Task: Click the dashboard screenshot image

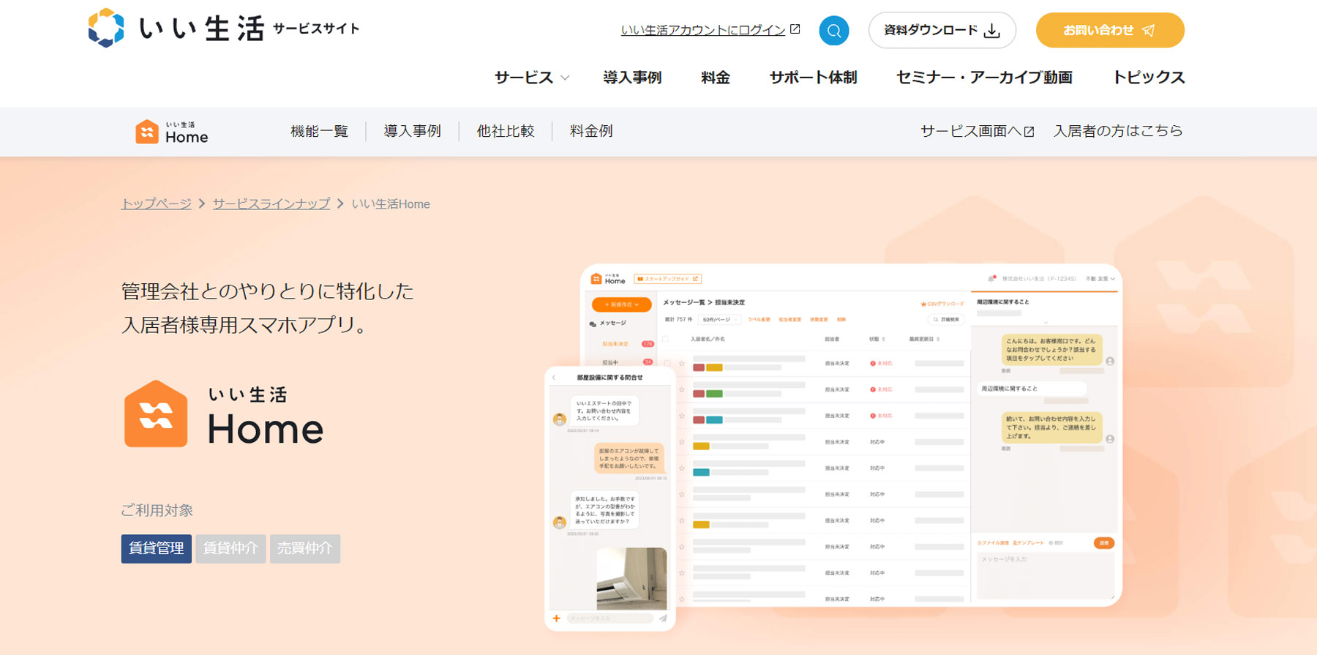Action: [x=852, y=435]
